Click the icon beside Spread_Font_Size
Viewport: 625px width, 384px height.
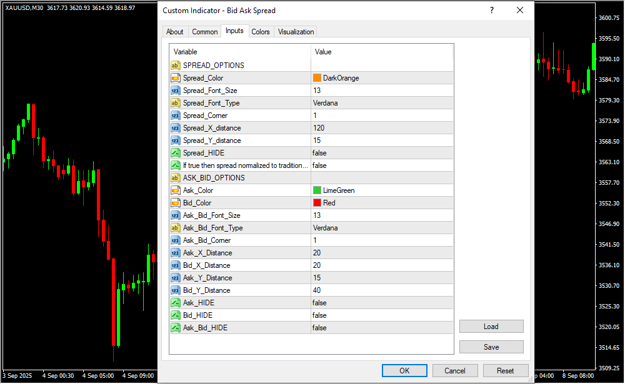pos(176,91)
